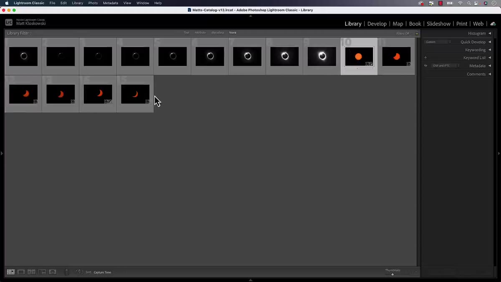Open Creative Cloud menu bar icon
501x282 pixels.
pyautogui.click(x=421, y=3)
